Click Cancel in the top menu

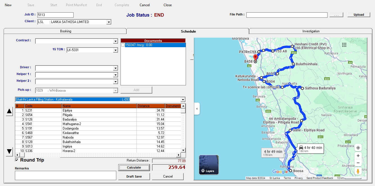(x=145, y=5)
